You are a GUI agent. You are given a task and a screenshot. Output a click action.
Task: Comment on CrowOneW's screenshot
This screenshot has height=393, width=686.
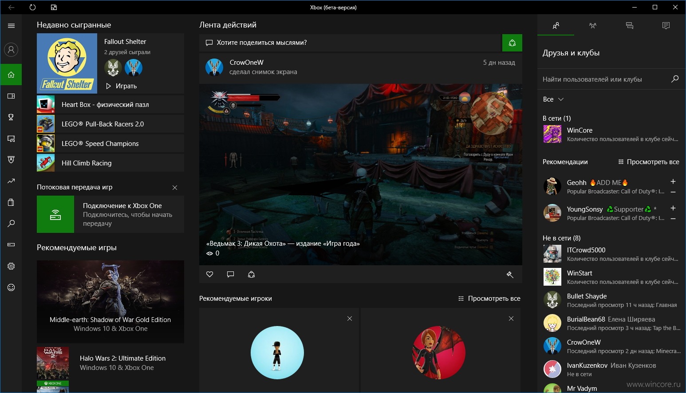[230, 275]
